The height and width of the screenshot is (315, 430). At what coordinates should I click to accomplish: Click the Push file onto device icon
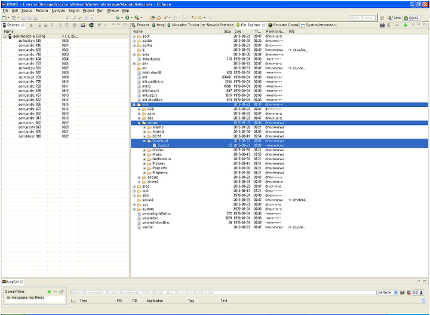point(389,25)
